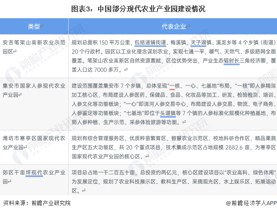
Task: Click the underlined word 辐射长
Action: tap(231, 61)
